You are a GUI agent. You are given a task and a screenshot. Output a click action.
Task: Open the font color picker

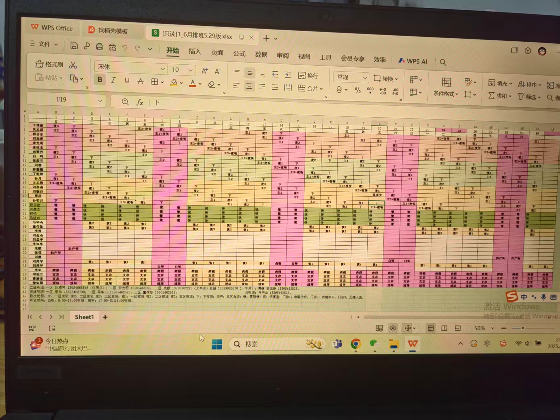pyautogui.click(x=193, y=83)
